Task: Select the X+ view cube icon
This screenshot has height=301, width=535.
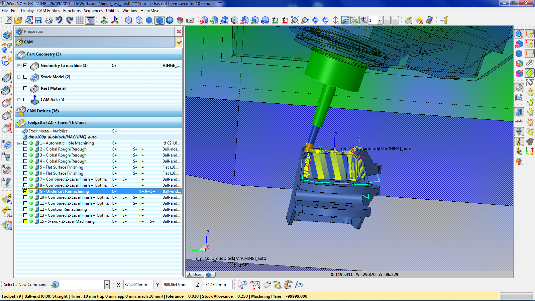Action: click(204, 20)
